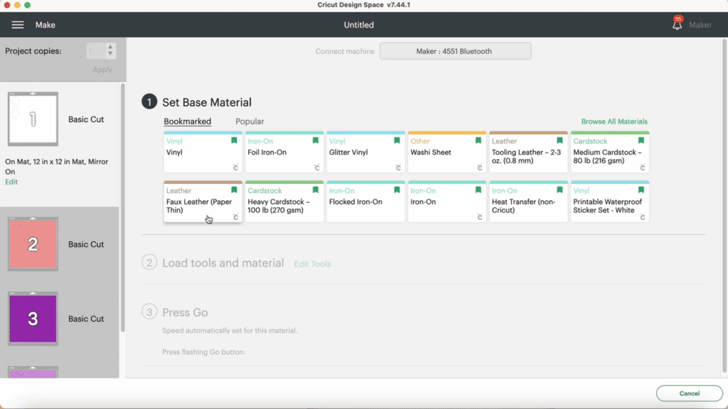The width and height of the screenshot is (728, 409).
Task: Increase project copies with up arrow
Action: pos(110,47)
